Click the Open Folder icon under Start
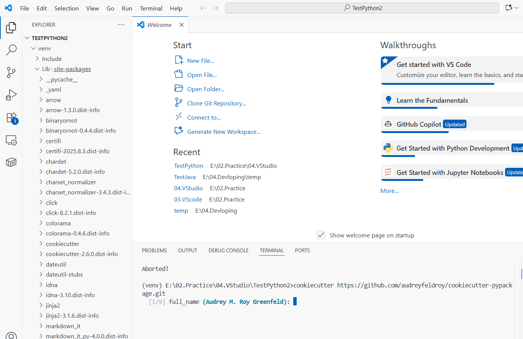Viewport: 523px width, 339px height. click(x=179, y=88)
